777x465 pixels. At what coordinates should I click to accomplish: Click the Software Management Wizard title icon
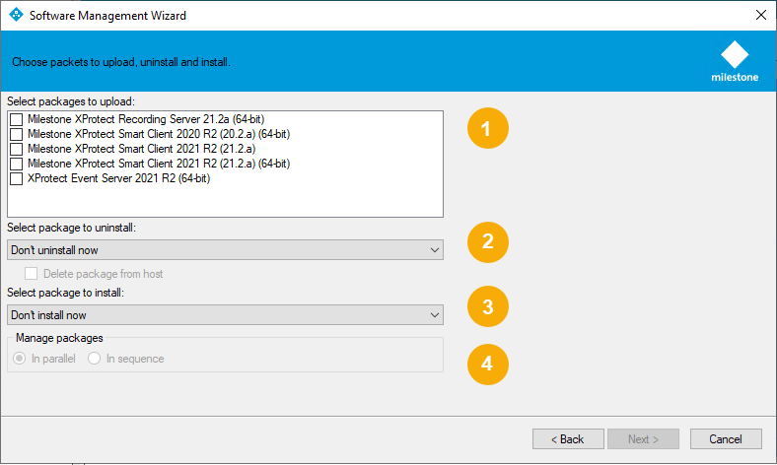17,15
